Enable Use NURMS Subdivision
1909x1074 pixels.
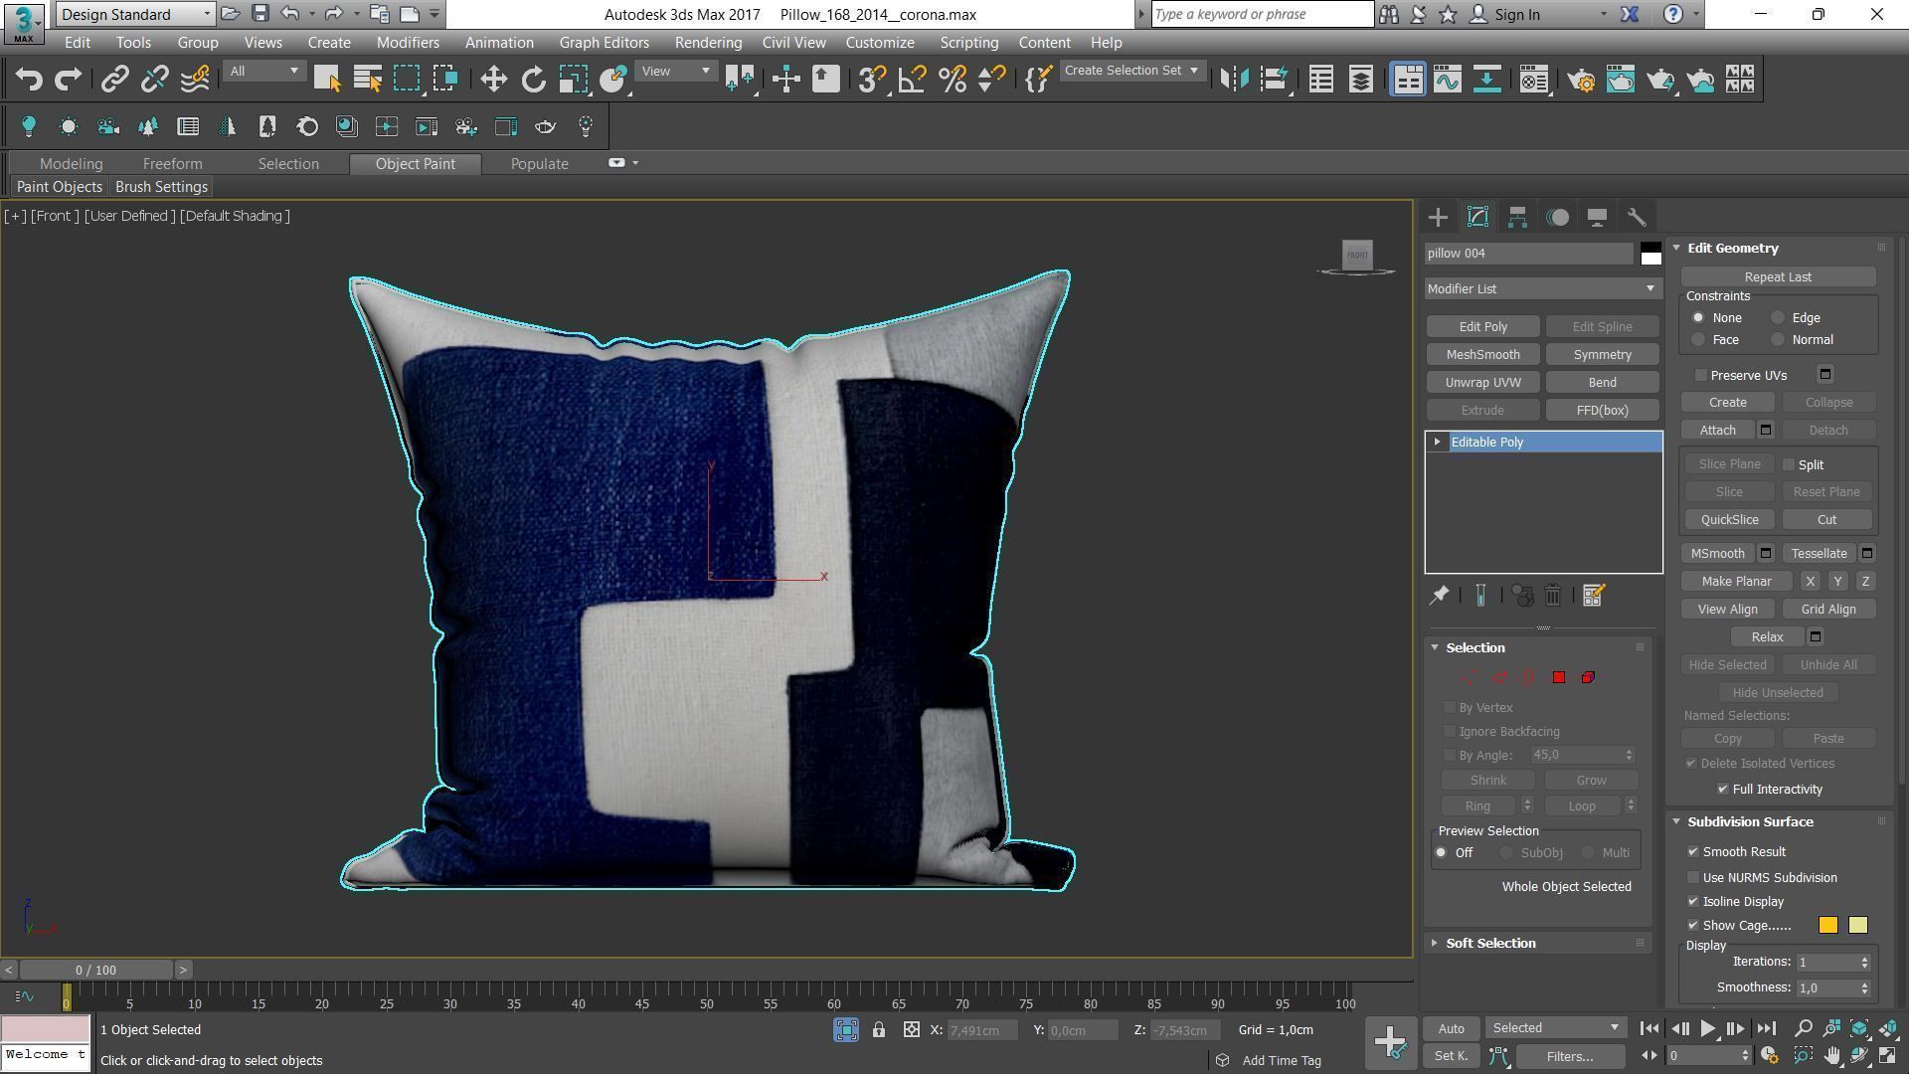click(x=1693, y=878)
